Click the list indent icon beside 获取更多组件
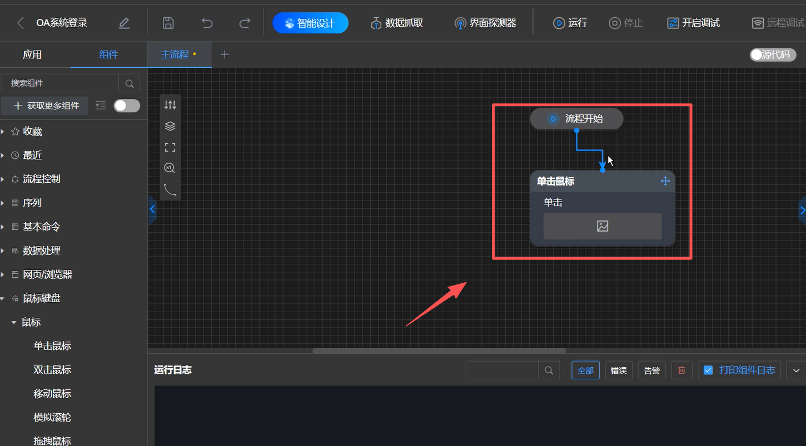This screenshot has height=446, width=806. [101, 106]
